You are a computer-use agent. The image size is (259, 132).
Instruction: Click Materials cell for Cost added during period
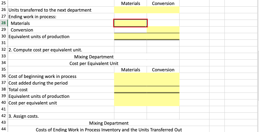(130, 83)
